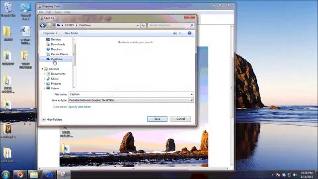Click Snipping Tool taskbar button
318x179 pixels.
(x=63, y=175)
